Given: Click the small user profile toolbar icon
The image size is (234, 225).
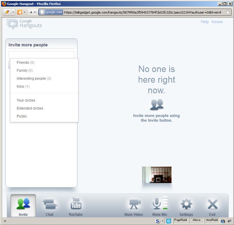Looking at the screenshot, I should [x=31, y=12].
